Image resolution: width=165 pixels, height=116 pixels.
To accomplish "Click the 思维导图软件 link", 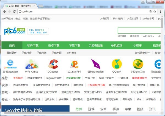I will [x=21, y=85].
